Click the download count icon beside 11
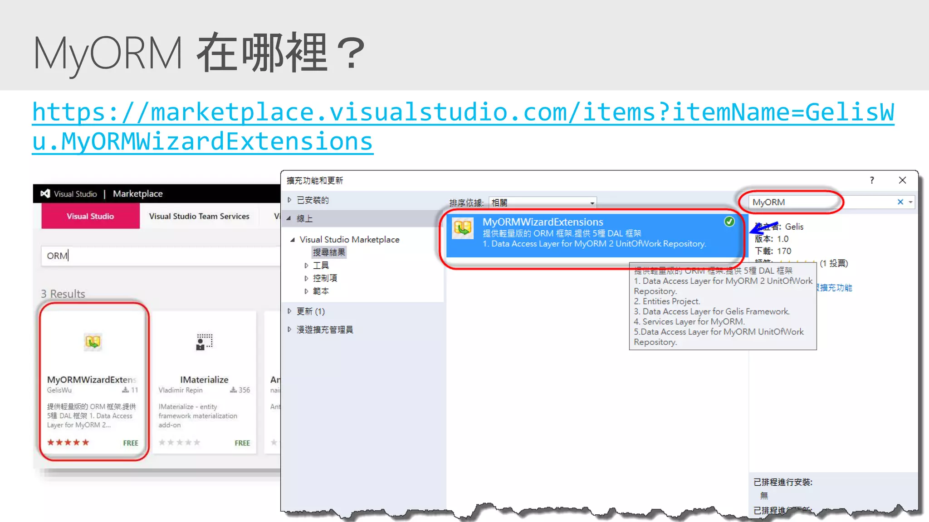 (x=126, y=390)
